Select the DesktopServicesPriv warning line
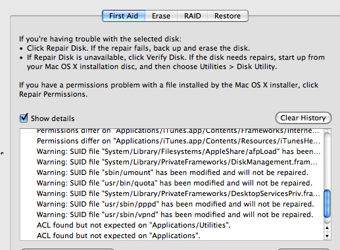Viewport: 340px width, 250px height. pos(178,193)
